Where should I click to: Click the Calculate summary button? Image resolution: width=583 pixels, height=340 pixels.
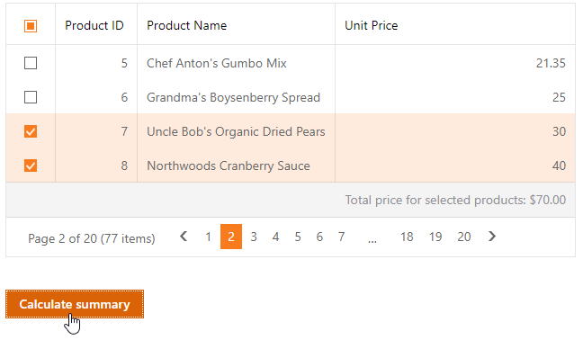(75, 304)
